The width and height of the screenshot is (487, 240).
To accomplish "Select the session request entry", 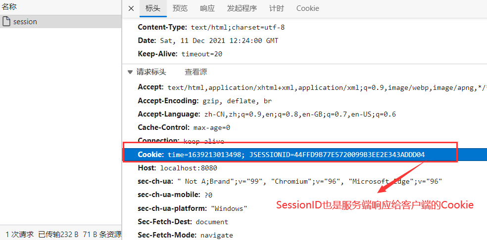I will point(25,22).
